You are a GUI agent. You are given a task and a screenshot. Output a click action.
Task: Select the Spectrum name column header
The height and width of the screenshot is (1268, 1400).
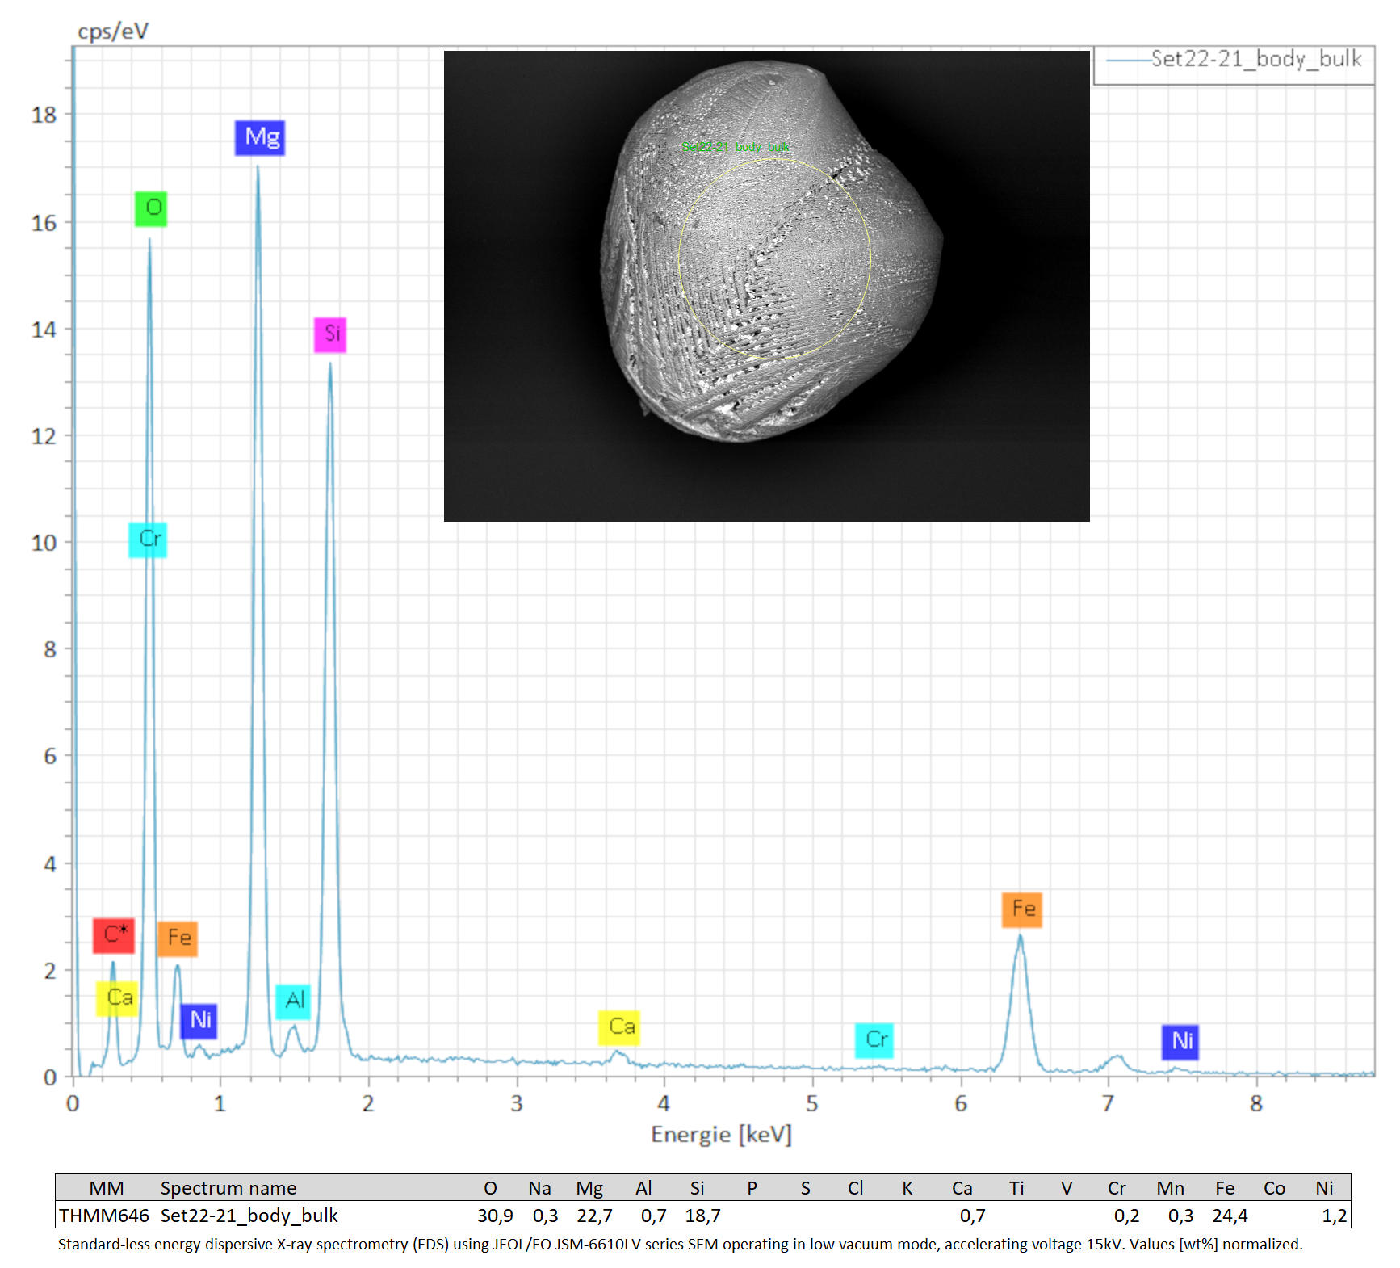pos(228,1188)
